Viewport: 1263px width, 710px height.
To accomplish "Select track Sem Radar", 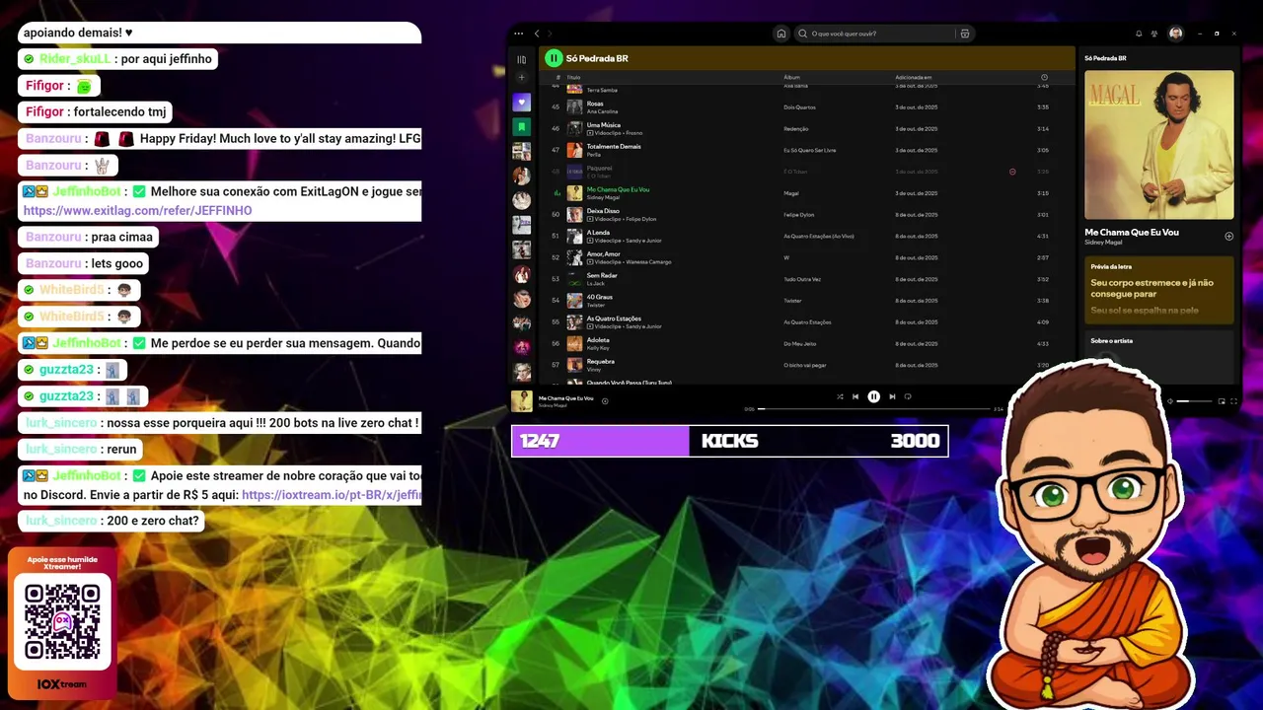I will click(806, 279).
